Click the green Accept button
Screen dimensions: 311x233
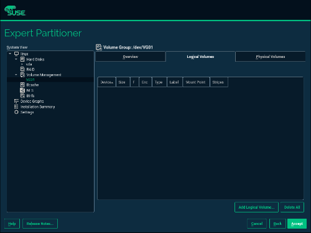(x=297, y=224)
